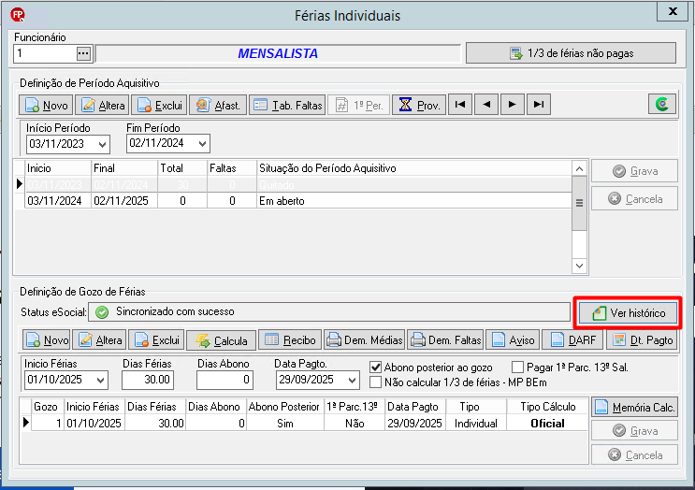Click Novo in Período Aquisitivo toolbar
The image size is (695, 490).
(47, 105)
